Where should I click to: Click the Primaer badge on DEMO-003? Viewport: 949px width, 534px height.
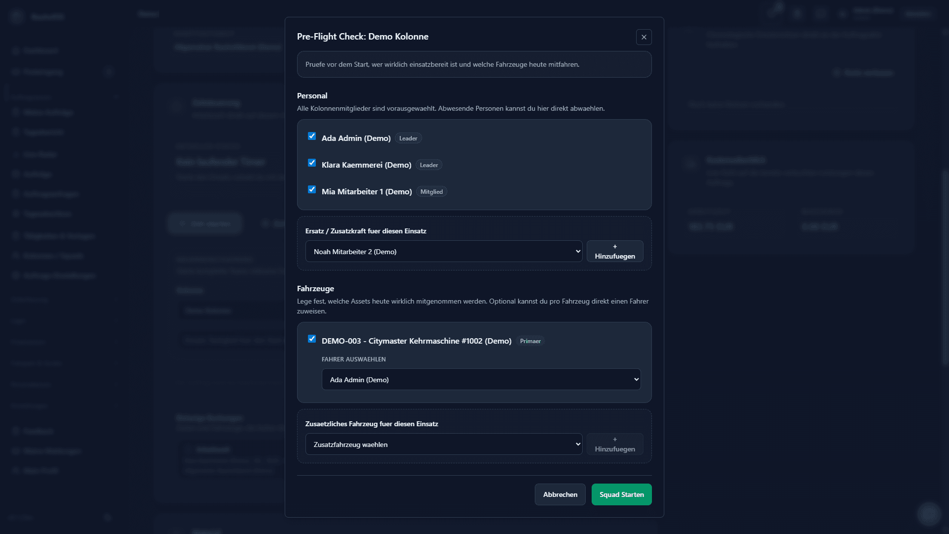pos(530,341)
